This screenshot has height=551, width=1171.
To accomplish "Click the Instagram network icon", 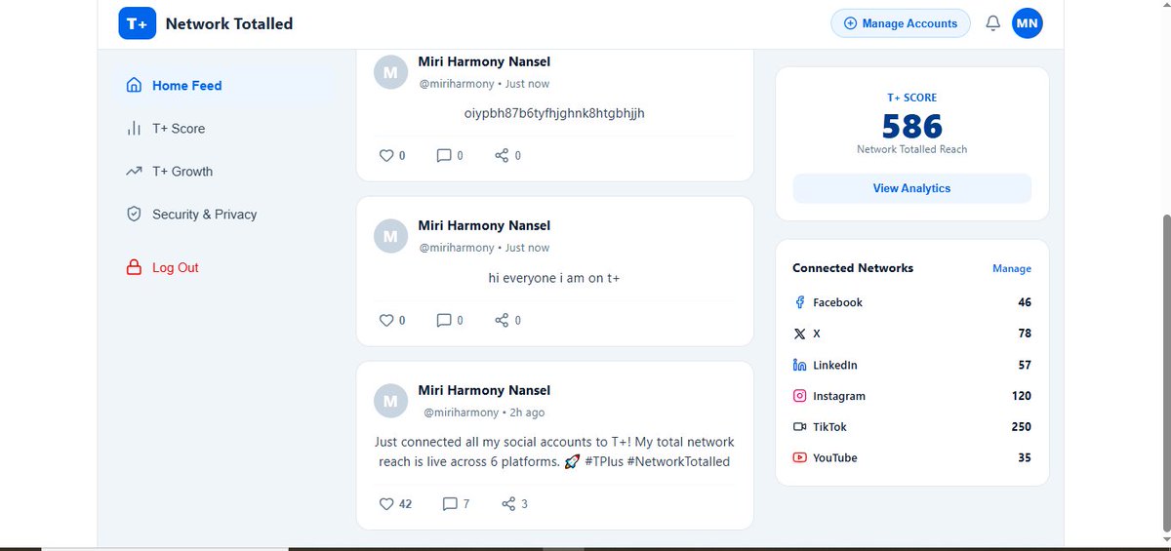I will click(799, 396).
